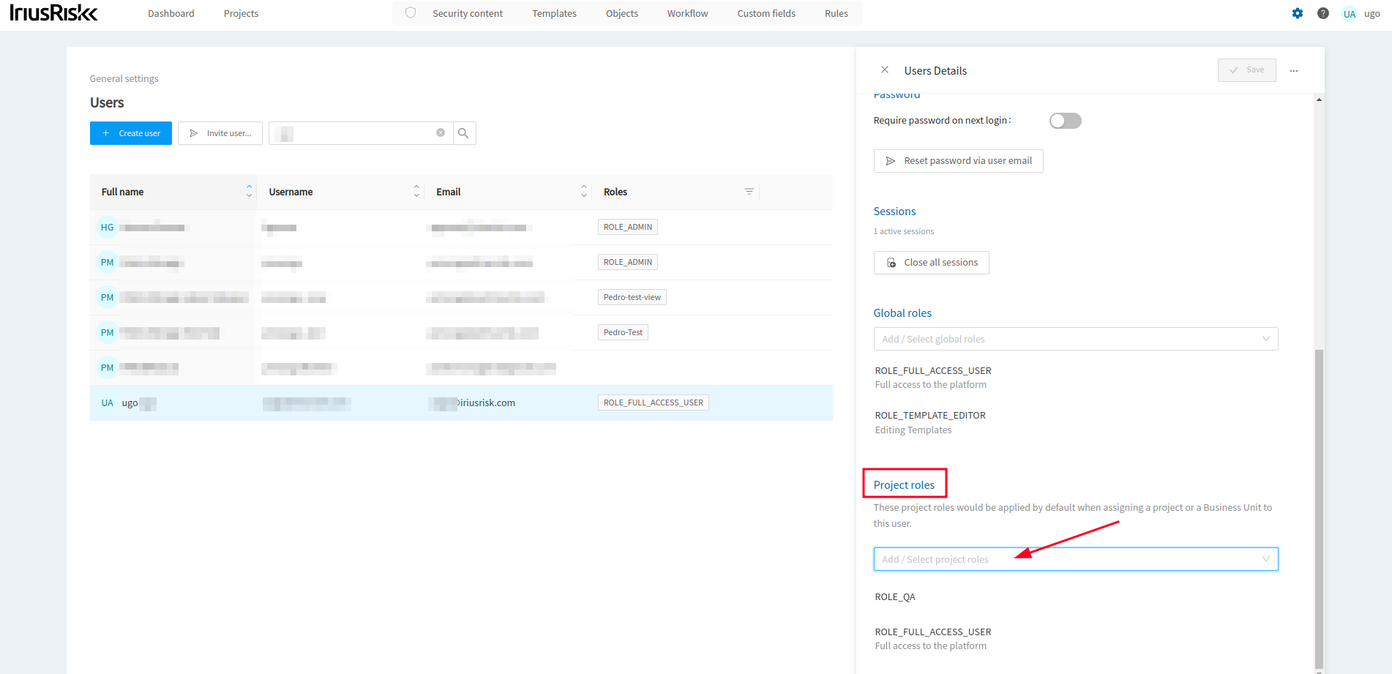The width and height of the screenshot is (1392, 674).
Task: Clear the user search field
Action: click(x=441, y=132)
